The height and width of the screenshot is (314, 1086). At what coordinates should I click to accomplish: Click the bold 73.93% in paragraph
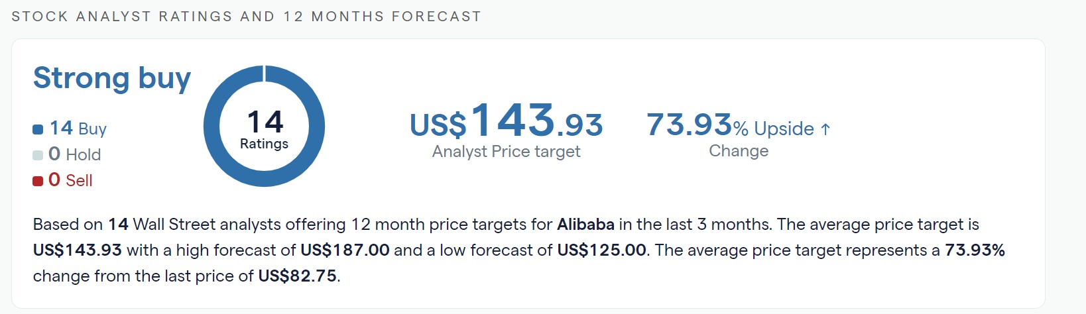(975, 250)
